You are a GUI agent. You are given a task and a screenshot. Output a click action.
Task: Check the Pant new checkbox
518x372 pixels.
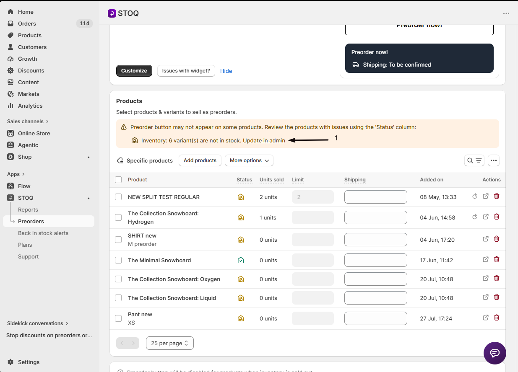pyautogui.click(x=118, y=318)
